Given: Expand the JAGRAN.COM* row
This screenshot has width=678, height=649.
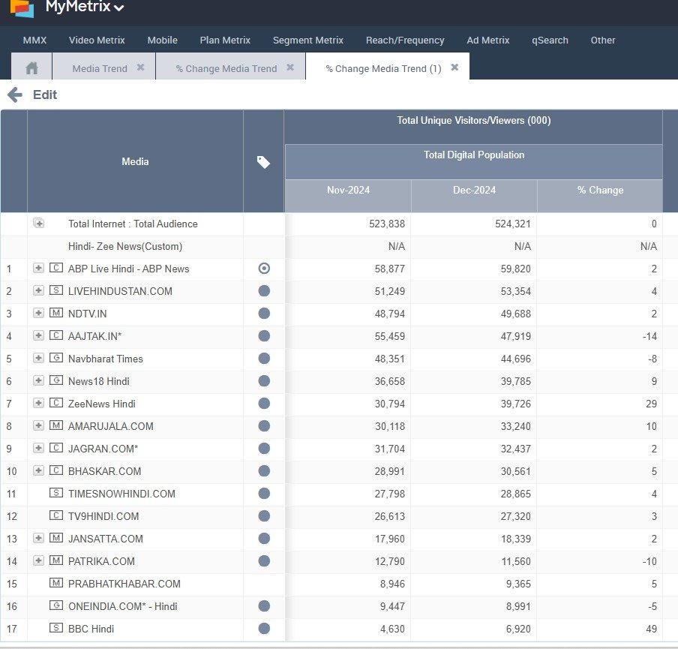Looking at the screenshot, I should (x=38, y=448).
